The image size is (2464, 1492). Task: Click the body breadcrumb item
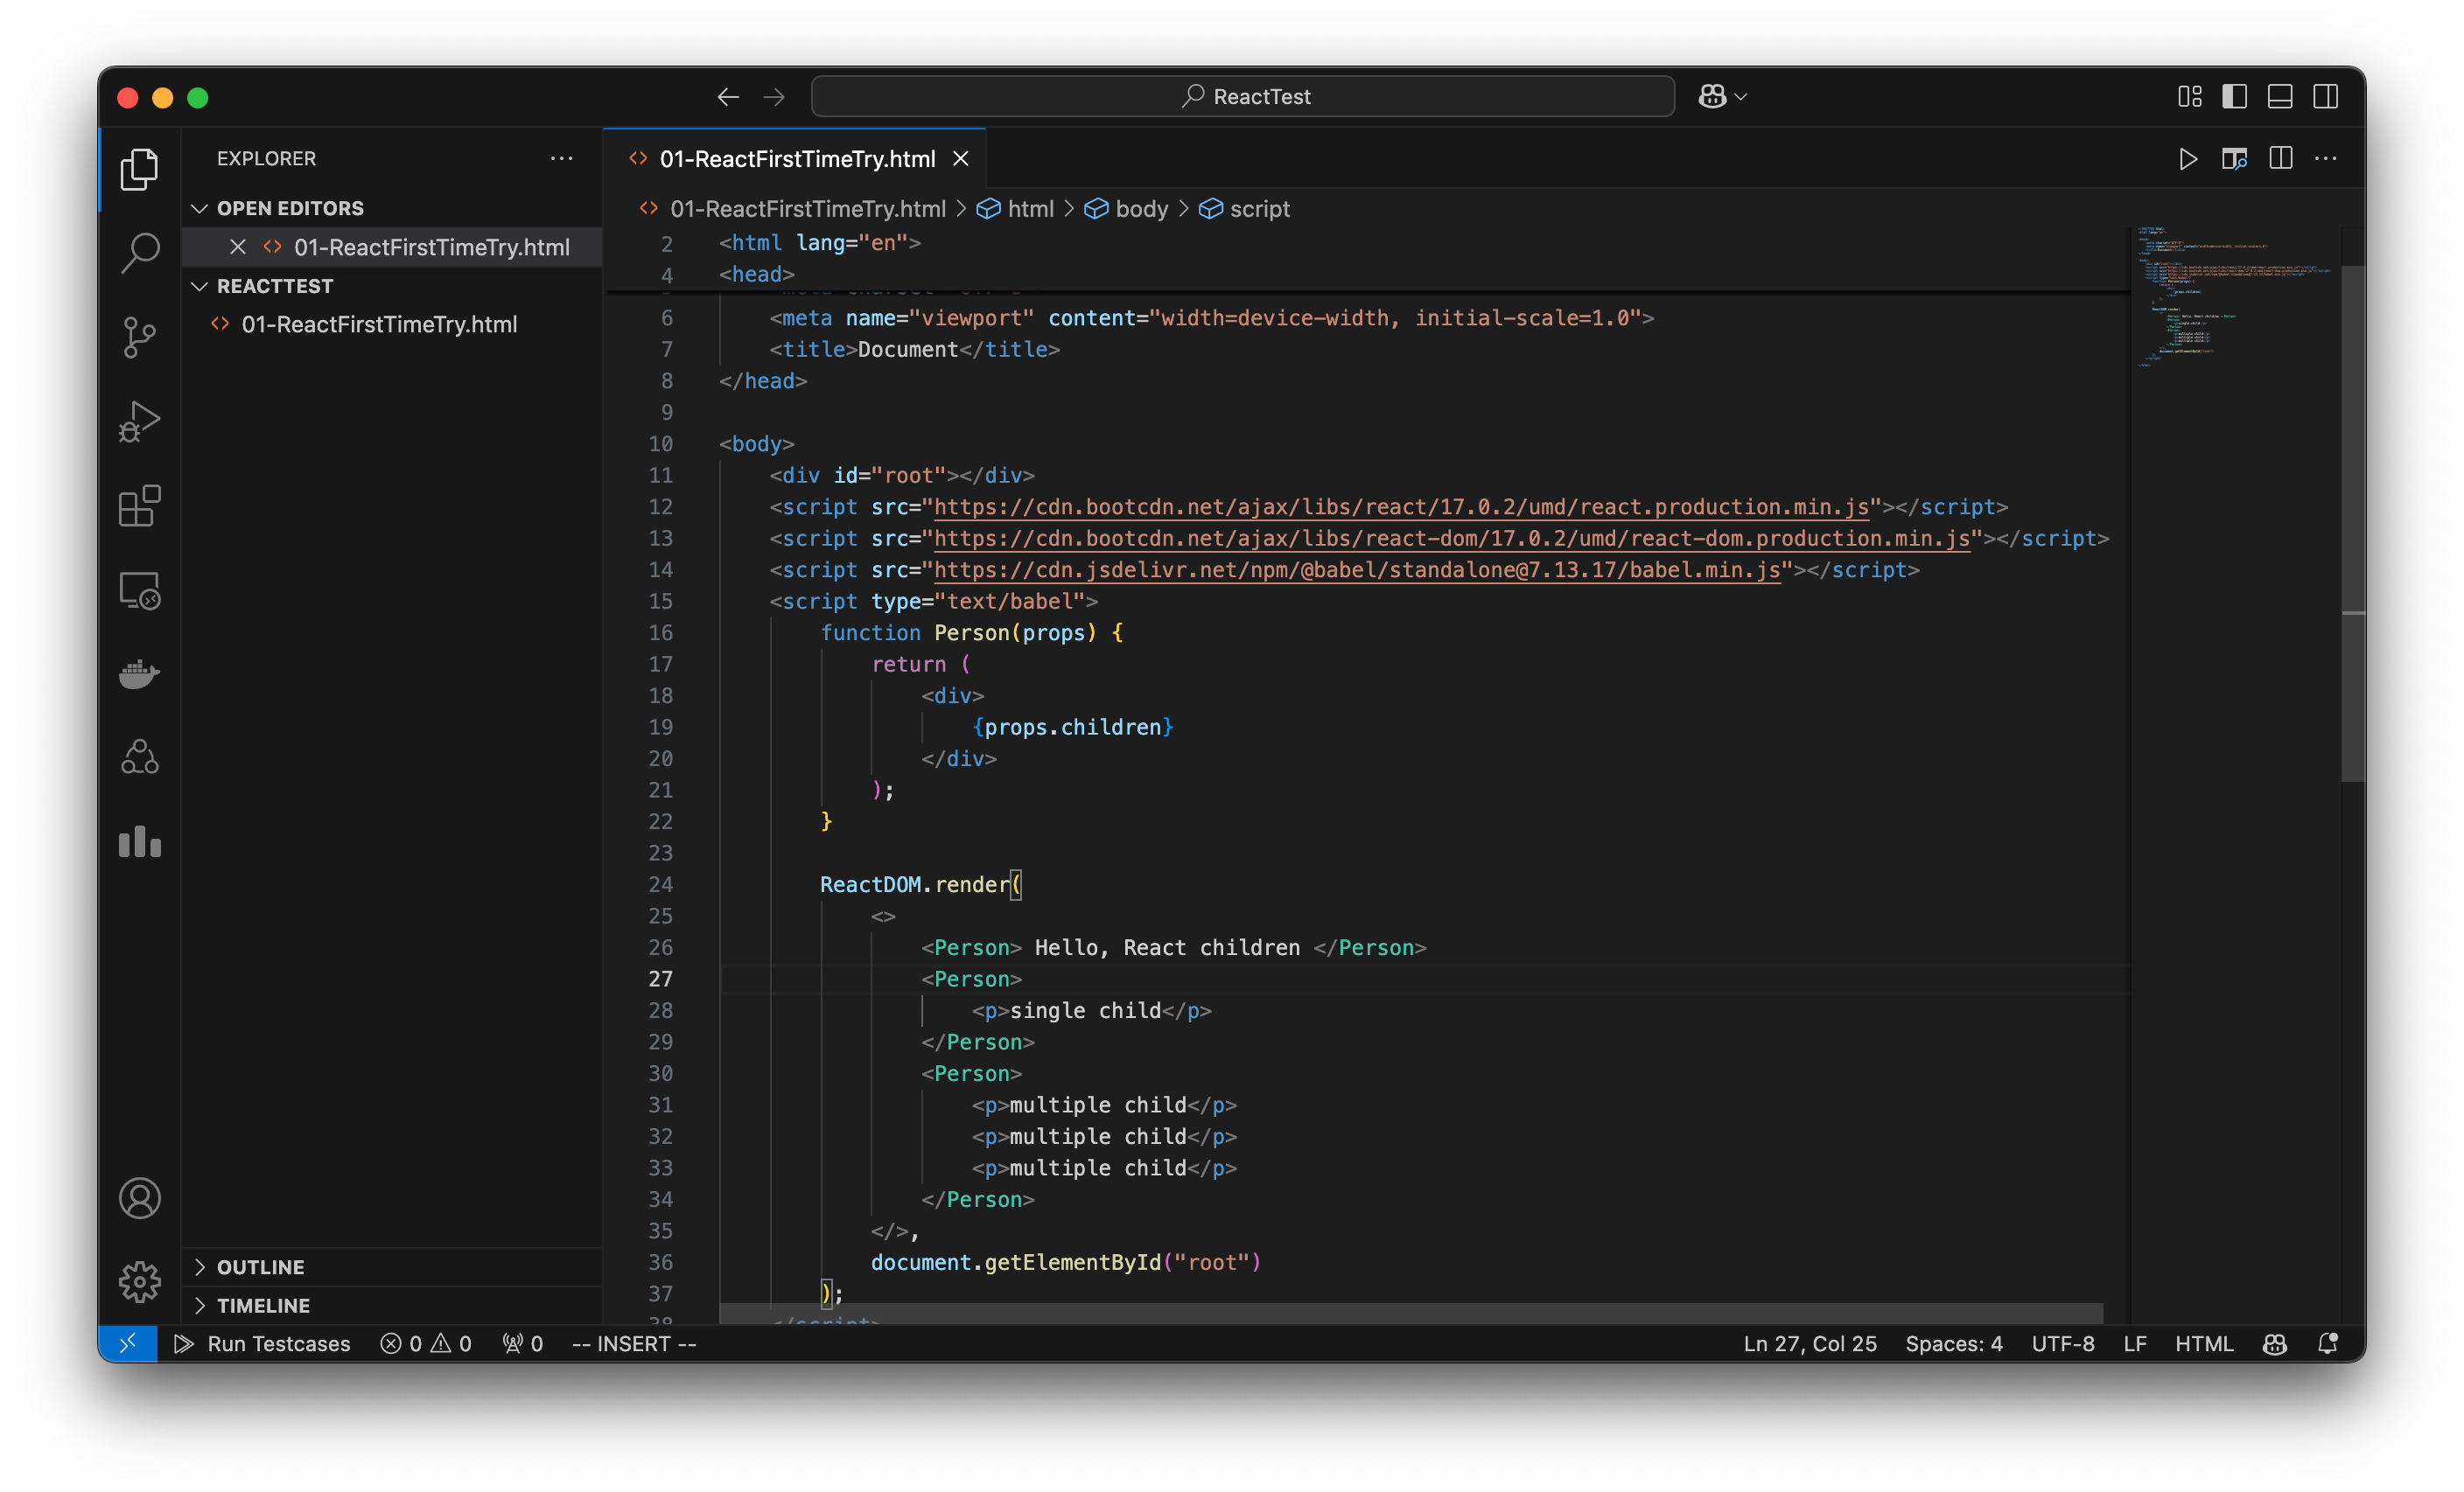1142,209
